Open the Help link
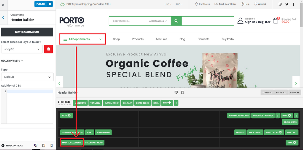The width and height of the screenshot is (303, 150). tap(245, 4)
